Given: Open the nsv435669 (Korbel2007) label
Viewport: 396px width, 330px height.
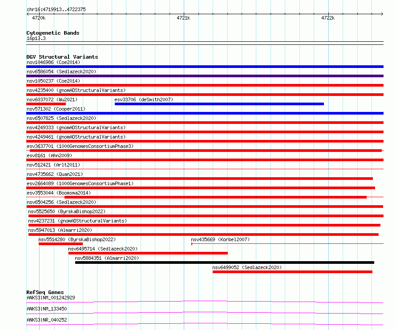Looking at the screenshot, I should pyautogui.click(x=220, y=239).
